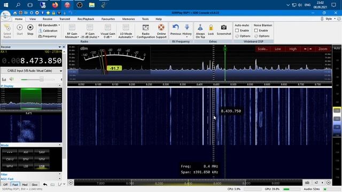
Task: Open the Style dropdown
Action: [330, 19]
